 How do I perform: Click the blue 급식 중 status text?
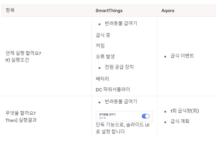(x=102, y=118)
